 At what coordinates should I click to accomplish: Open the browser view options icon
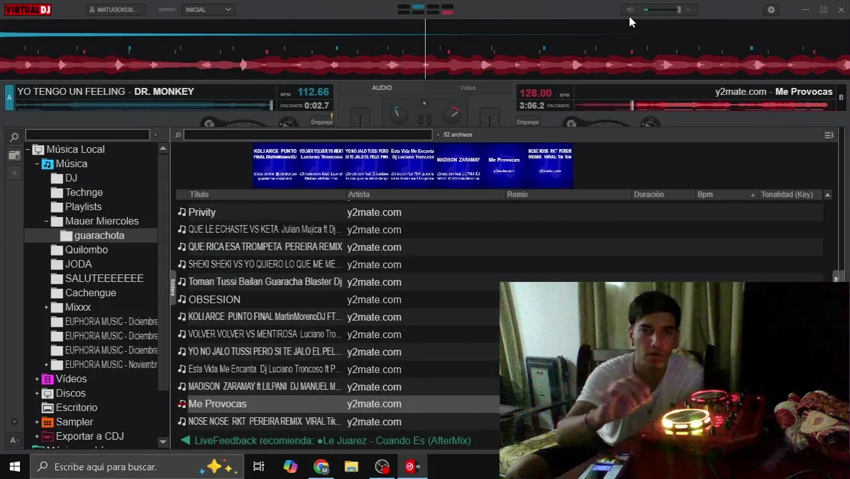click(829, 135)
